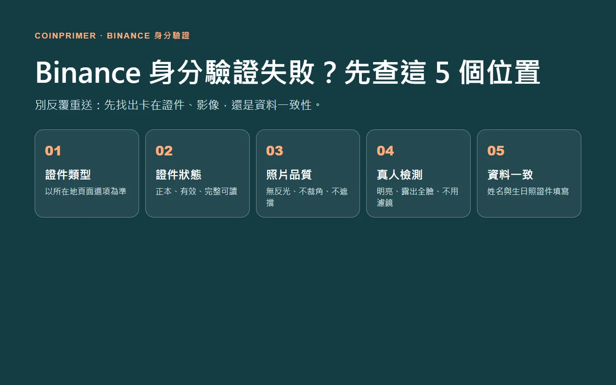The image size is (616, 385).
Task: Click the number 02 on the second card
Action: [164, 151]
